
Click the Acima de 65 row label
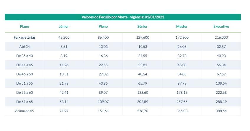tap(24, 111)
